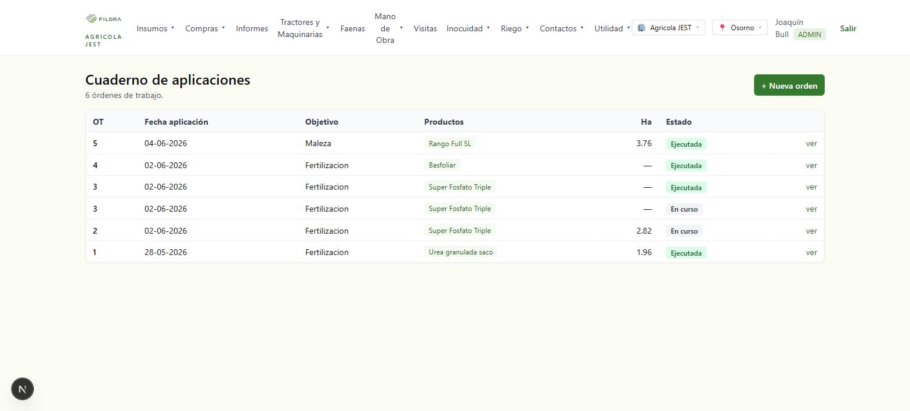Click the Maleza objective cell
Image resolution: width=910 pixels, height=411 pixels.
[318, 143]
